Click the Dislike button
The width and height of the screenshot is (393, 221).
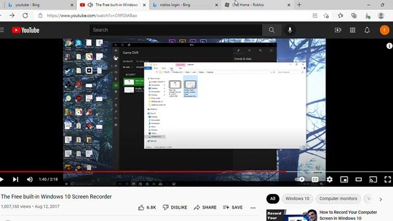pyautogui.click(x=175, y=207)
